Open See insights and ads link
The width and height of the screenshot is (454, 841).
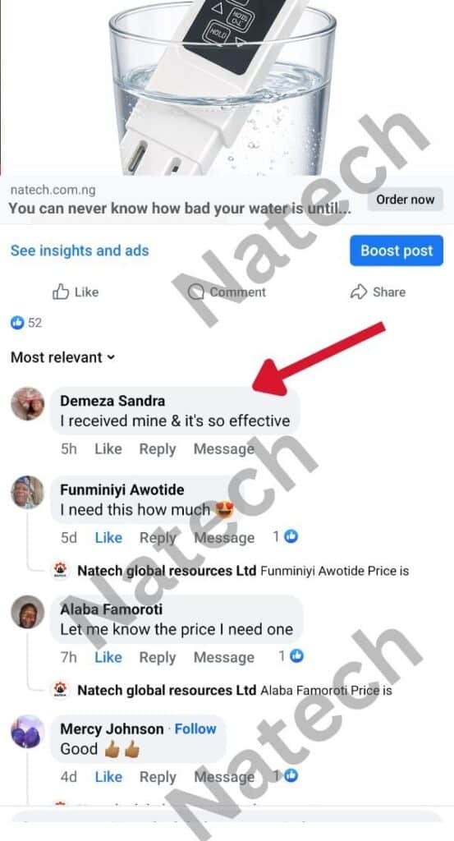pos(80,250)
